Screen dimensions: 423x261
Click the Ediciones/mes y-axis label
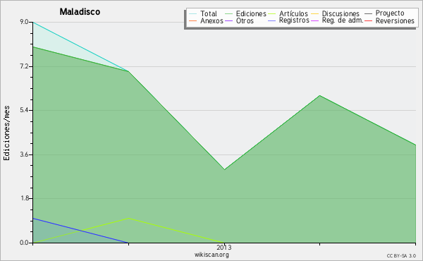click(x=6, y=133)
